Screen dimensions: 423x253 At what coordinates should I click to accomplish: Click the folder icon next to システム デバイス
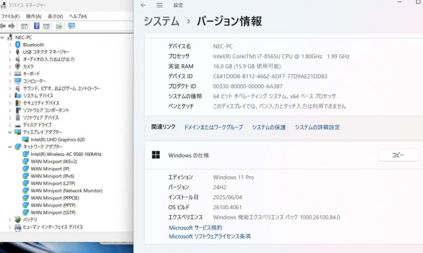click(x=18, y=95)
